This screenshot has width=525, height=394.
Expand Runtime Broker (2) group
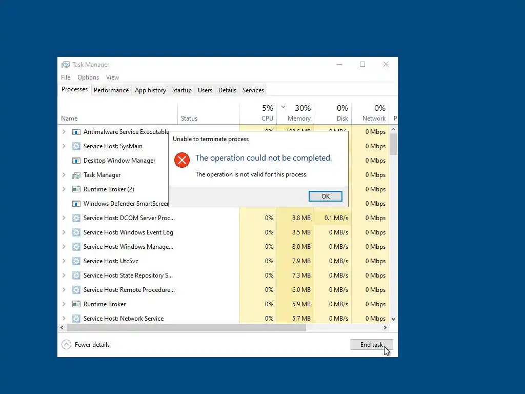64,189
